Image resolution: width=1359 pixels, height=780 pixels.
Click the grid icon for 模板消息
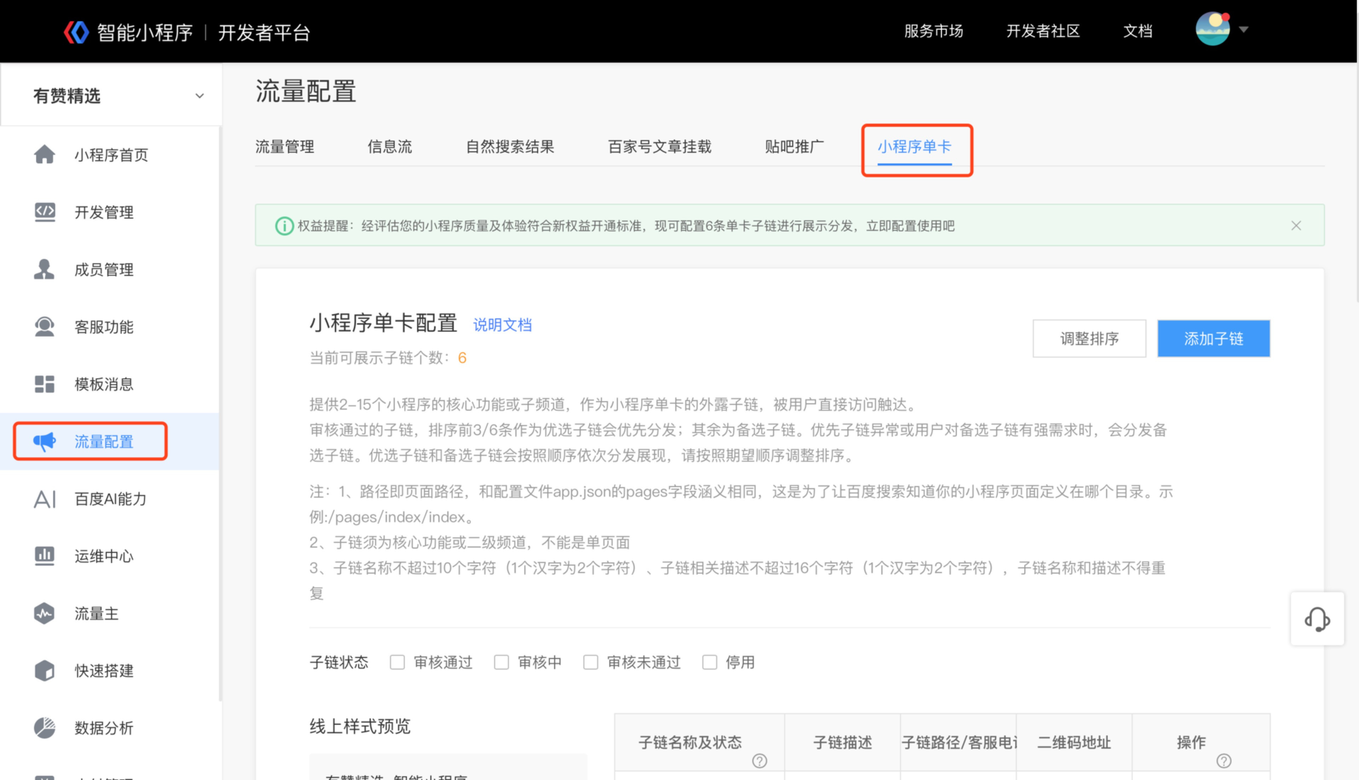point(44,384)
